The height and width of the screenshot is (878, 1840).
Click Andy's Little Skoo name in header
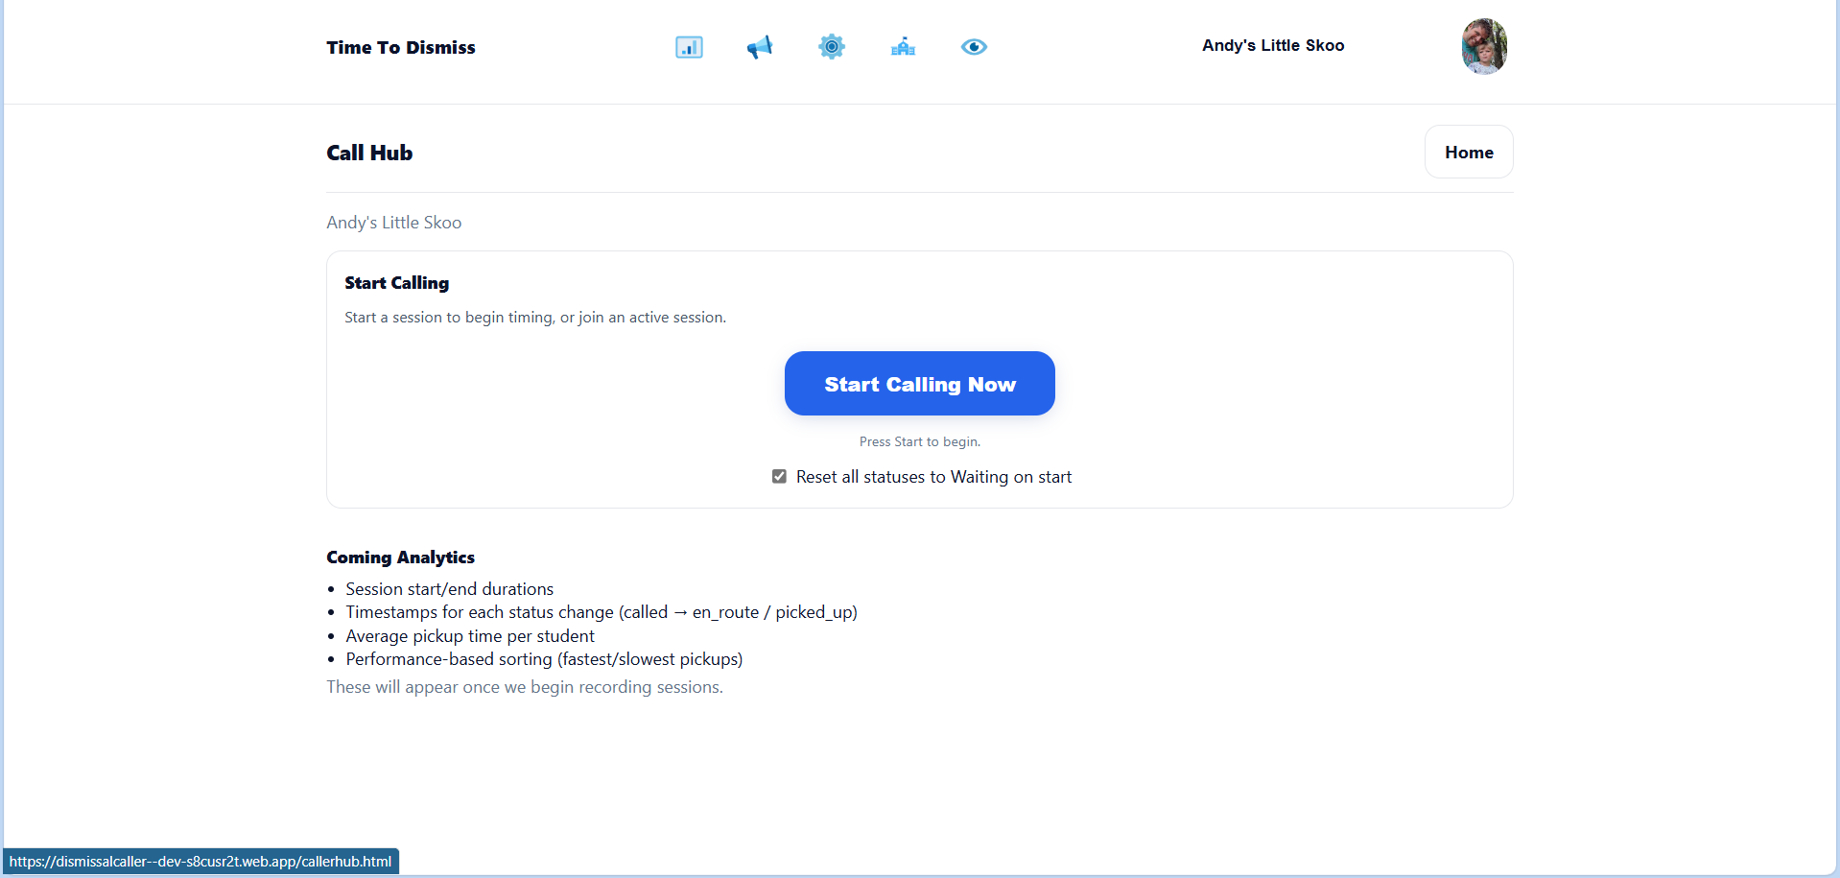click(1272, 45)
